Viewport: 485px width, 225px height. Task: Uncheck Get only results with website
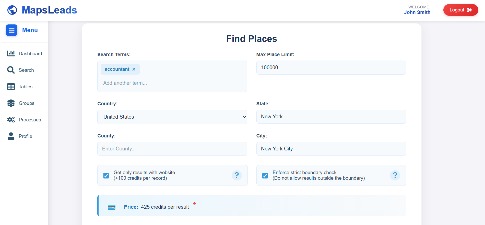coord(106,176)
